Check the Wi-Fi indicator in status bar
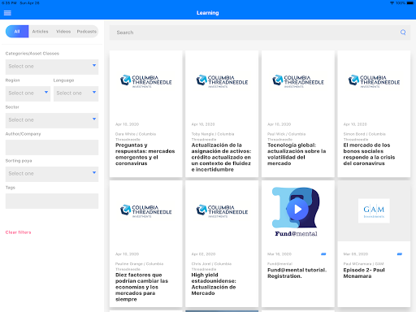416x312 pixels. pos(392,3)
